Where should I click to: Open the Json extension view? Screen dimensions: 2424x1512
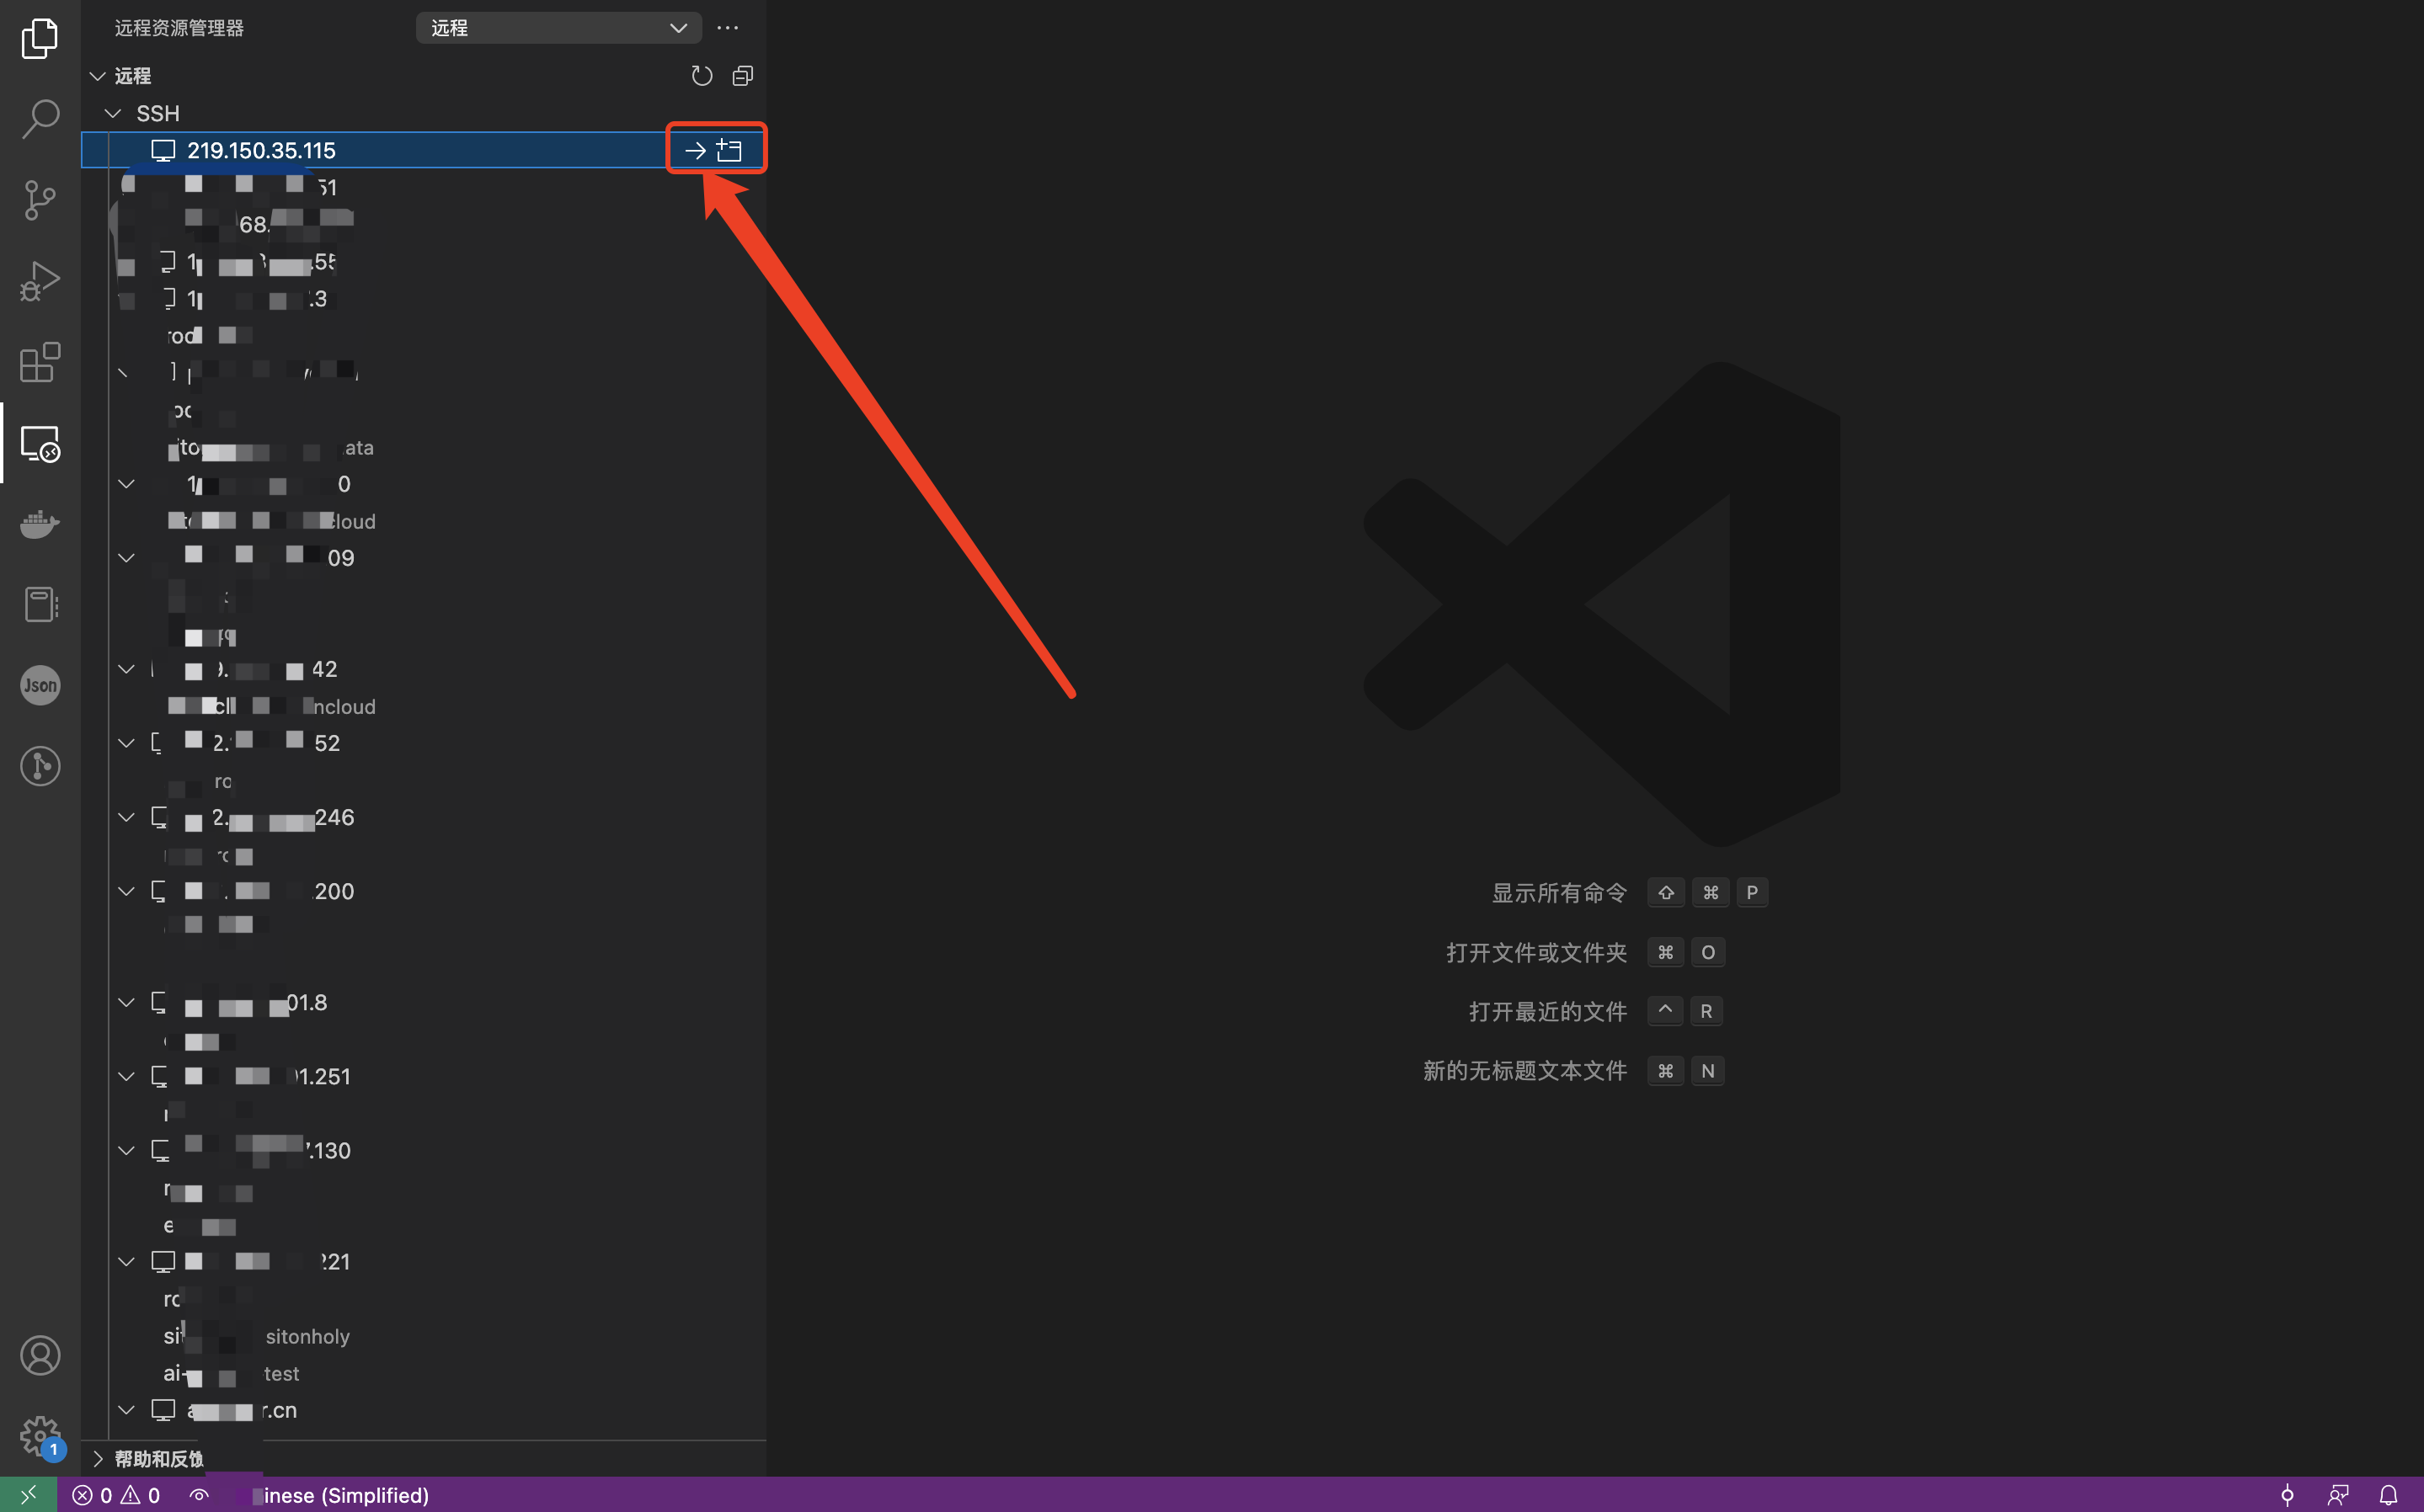point(40,685)
